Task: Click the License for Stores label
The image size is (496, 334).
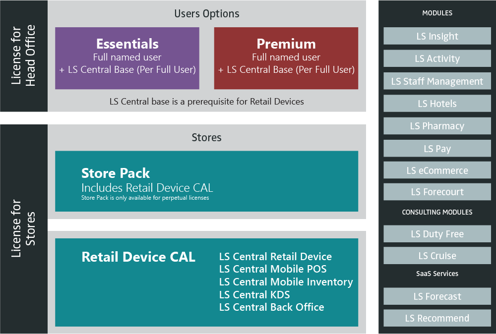Action: 23,228
